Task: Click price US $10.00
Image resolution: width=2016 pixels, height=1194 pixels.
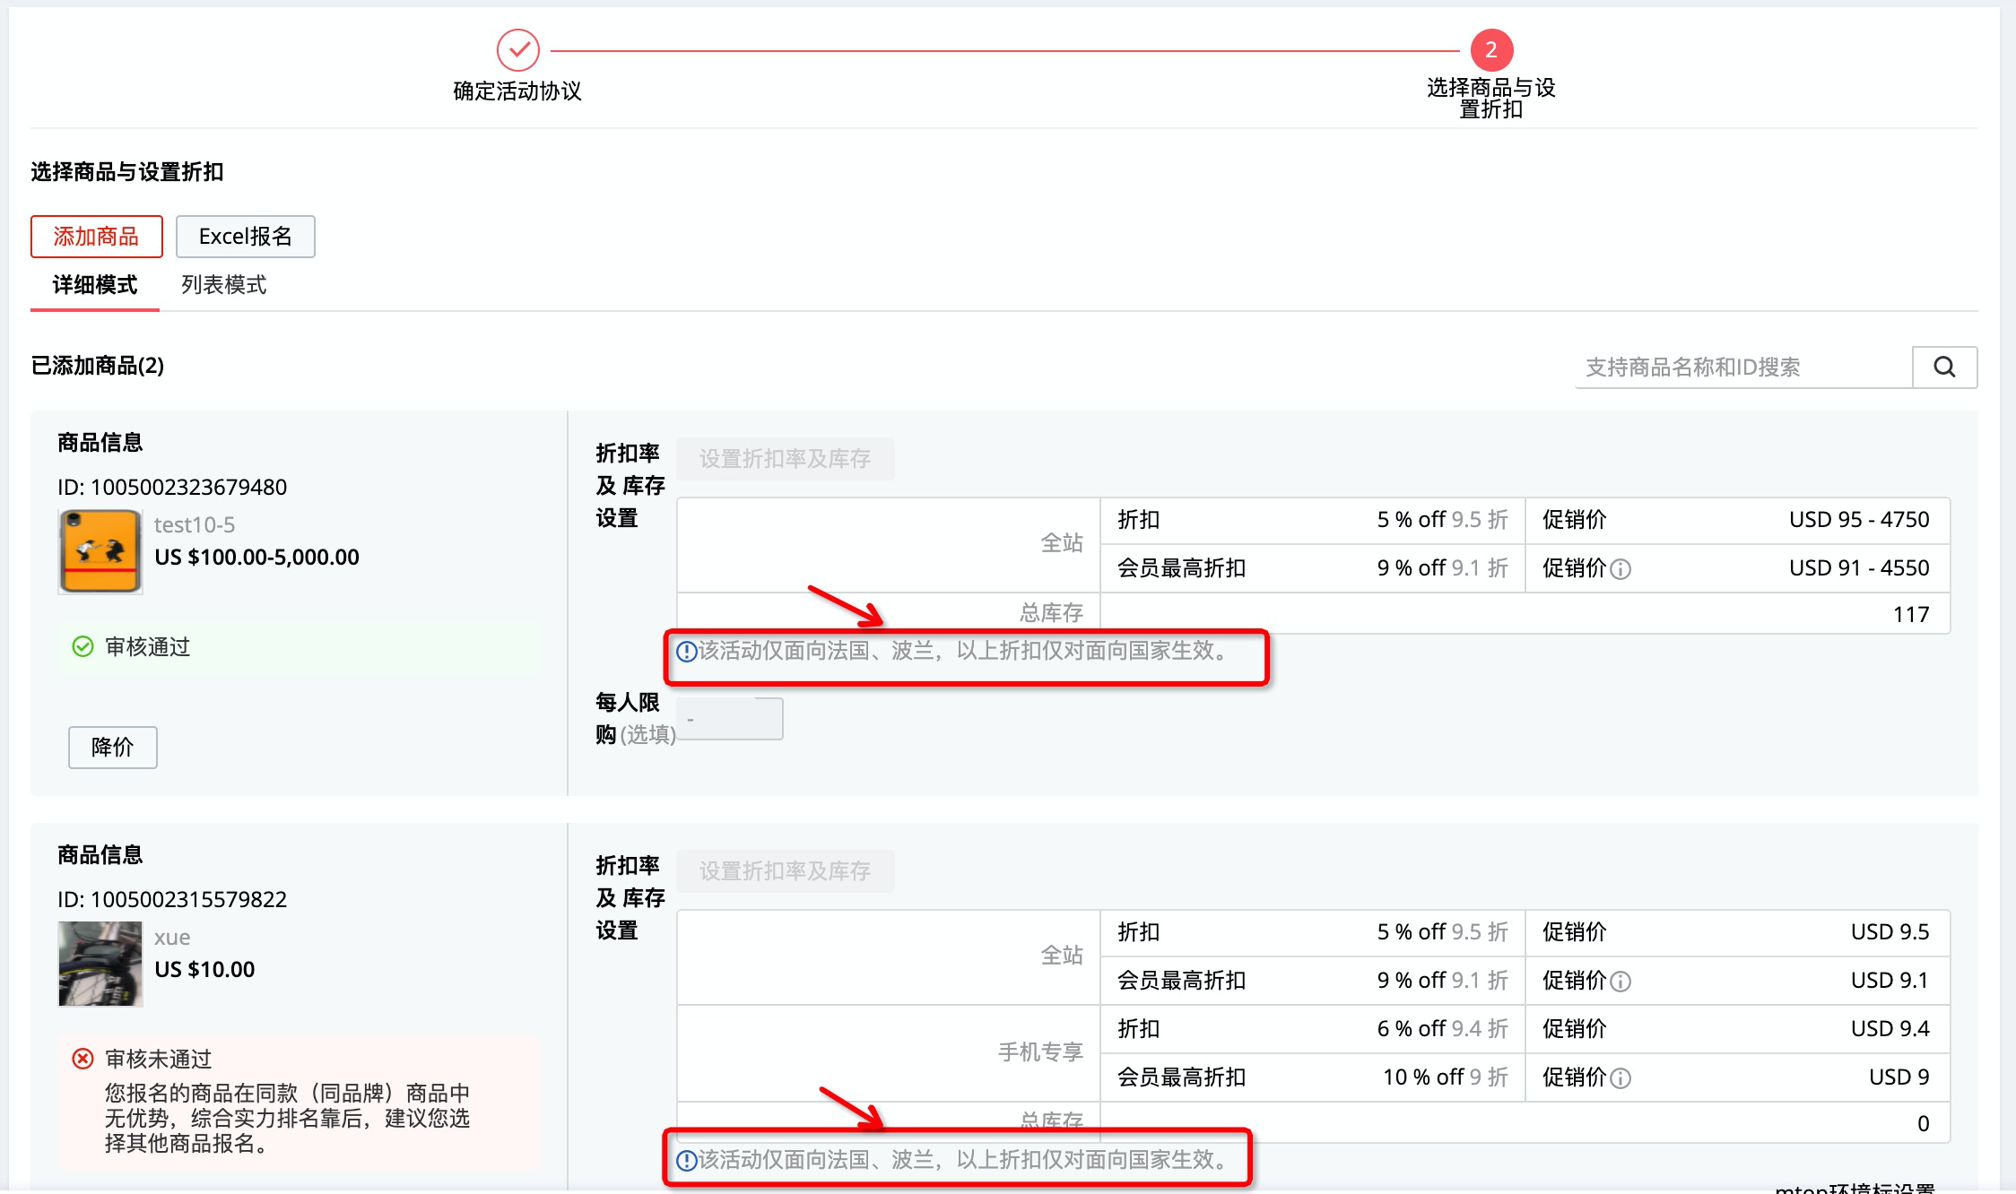Action: tap(204, 970)
